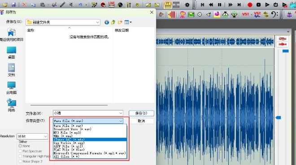Choose iTunes AAC (*.m4a) from the list
296x165 pixels.
tap(90, 140)
